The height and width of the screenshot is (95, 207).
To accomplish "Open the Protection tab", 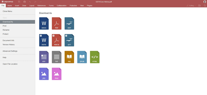I will [73, 5].
